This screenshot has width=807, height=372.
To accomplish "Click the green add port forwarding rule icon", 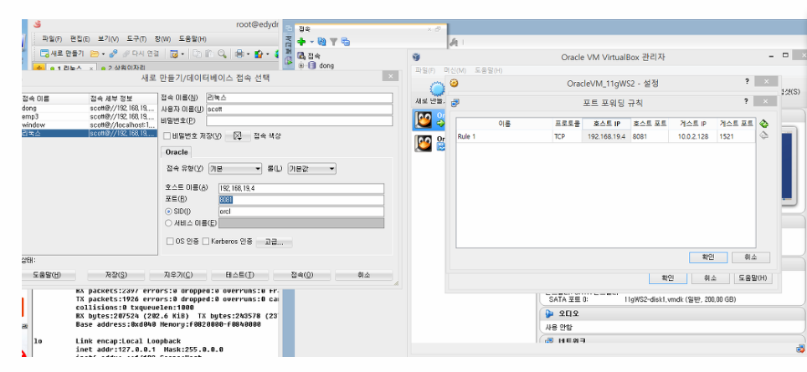I will click(x=763, y=124).
